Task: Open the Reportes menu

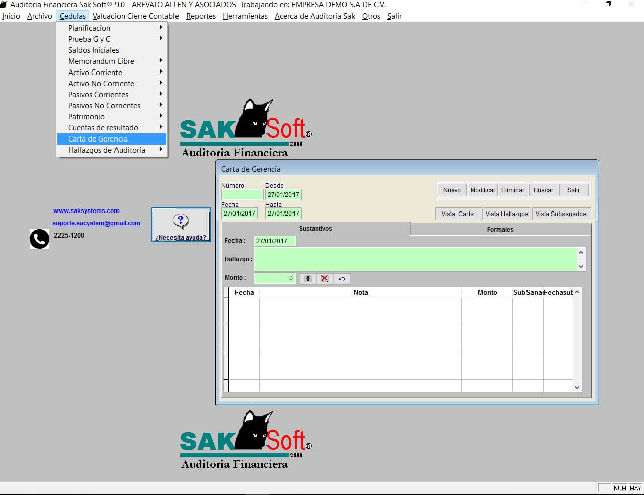Action: [201, 16]
